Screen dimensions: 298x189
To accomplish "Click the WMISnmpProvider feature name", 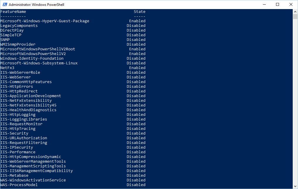I will pos(18,44).
